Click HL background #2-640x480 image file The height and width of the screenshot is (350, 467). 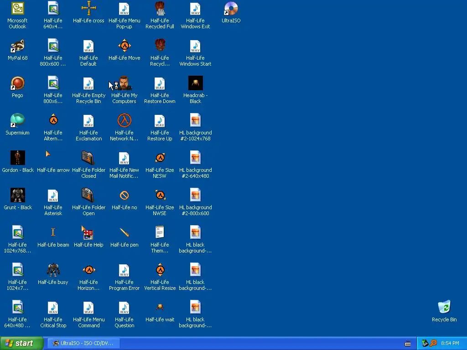(195, 165)
